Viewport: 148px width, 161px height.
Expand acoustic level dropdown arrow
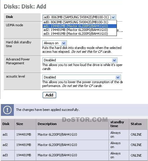(x=118, y=78)
